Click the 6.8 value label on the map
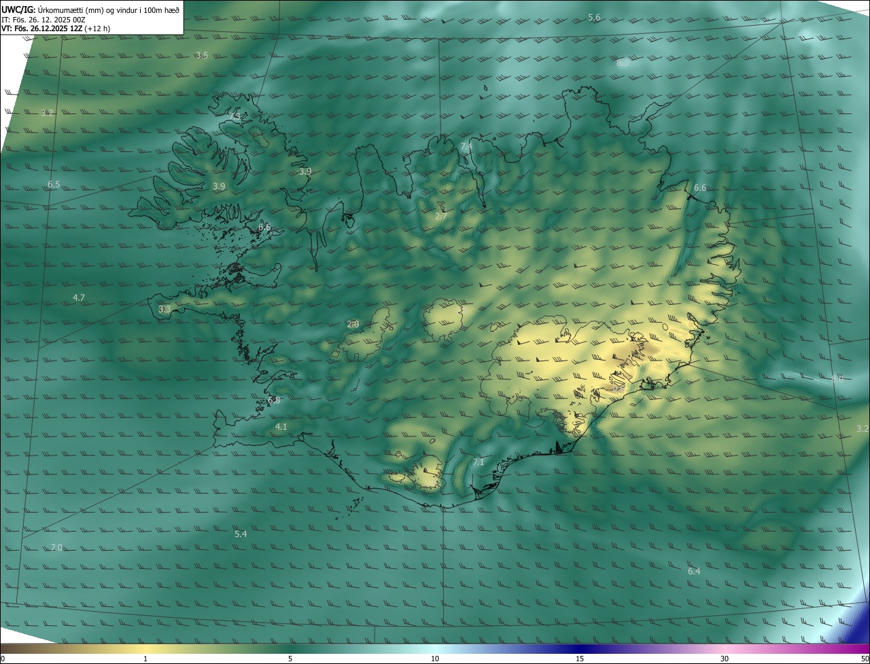870x664 pixels. click(x=274, y=400)
